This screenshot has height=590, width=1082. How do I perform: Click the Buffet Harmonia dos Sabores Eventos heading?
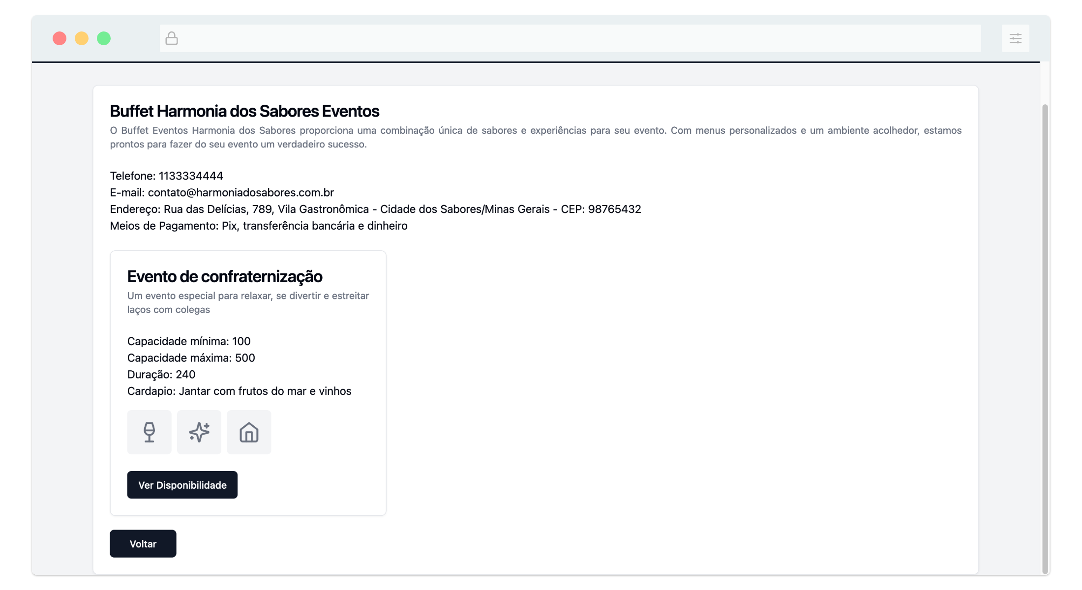pos(244,111)
